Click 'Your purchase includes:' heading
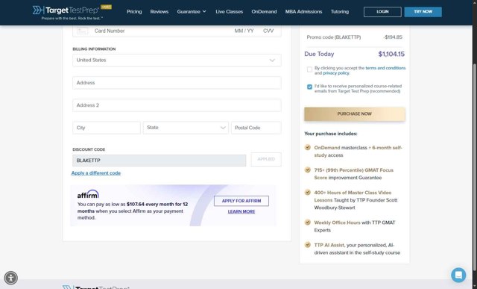 (331, 134)
